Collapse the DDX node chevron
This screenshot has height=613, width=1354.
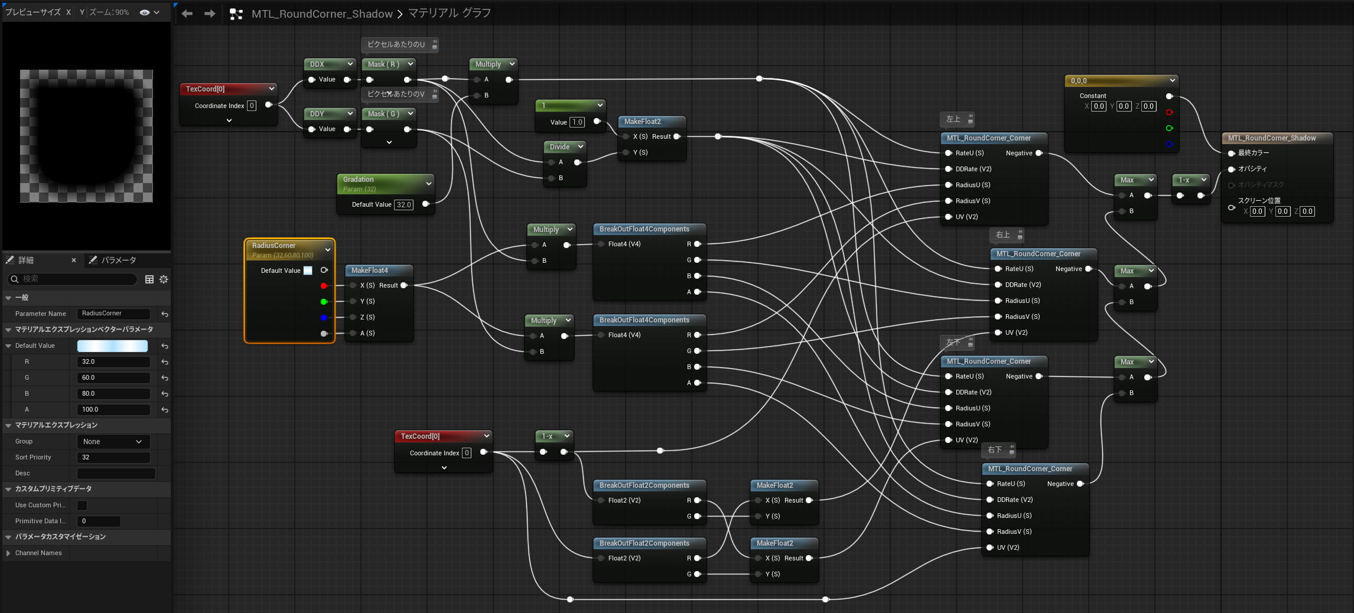350,64
